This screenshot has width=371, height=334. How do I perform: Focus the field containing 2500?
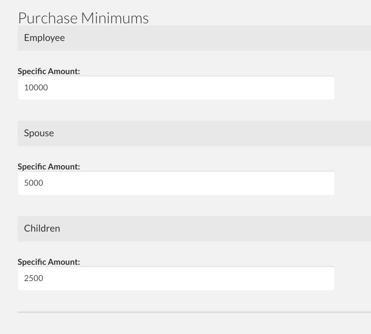coord(176,278)
